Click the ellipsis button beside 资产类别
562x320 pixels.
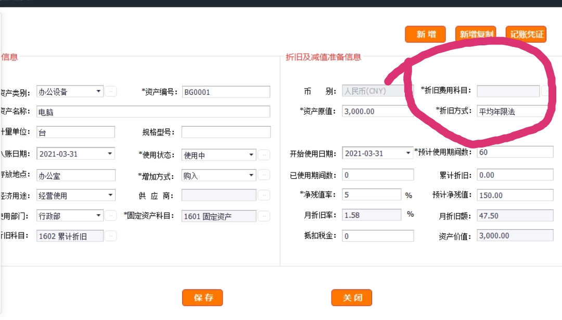(110, 92)
